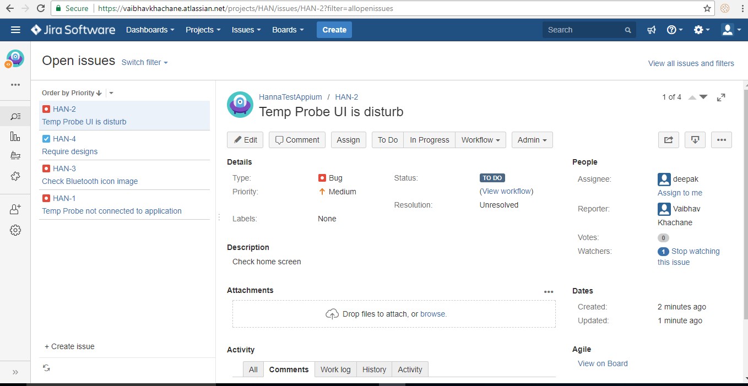Open the Boards menu
Image resolution: width=748 pixels, height=386 pixels.
click(x=287, y=30)
